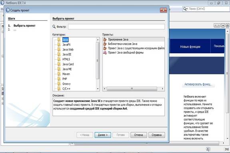230x153 pixels.
Task: Click the 'Далее >' button
Action: [103, 135]
